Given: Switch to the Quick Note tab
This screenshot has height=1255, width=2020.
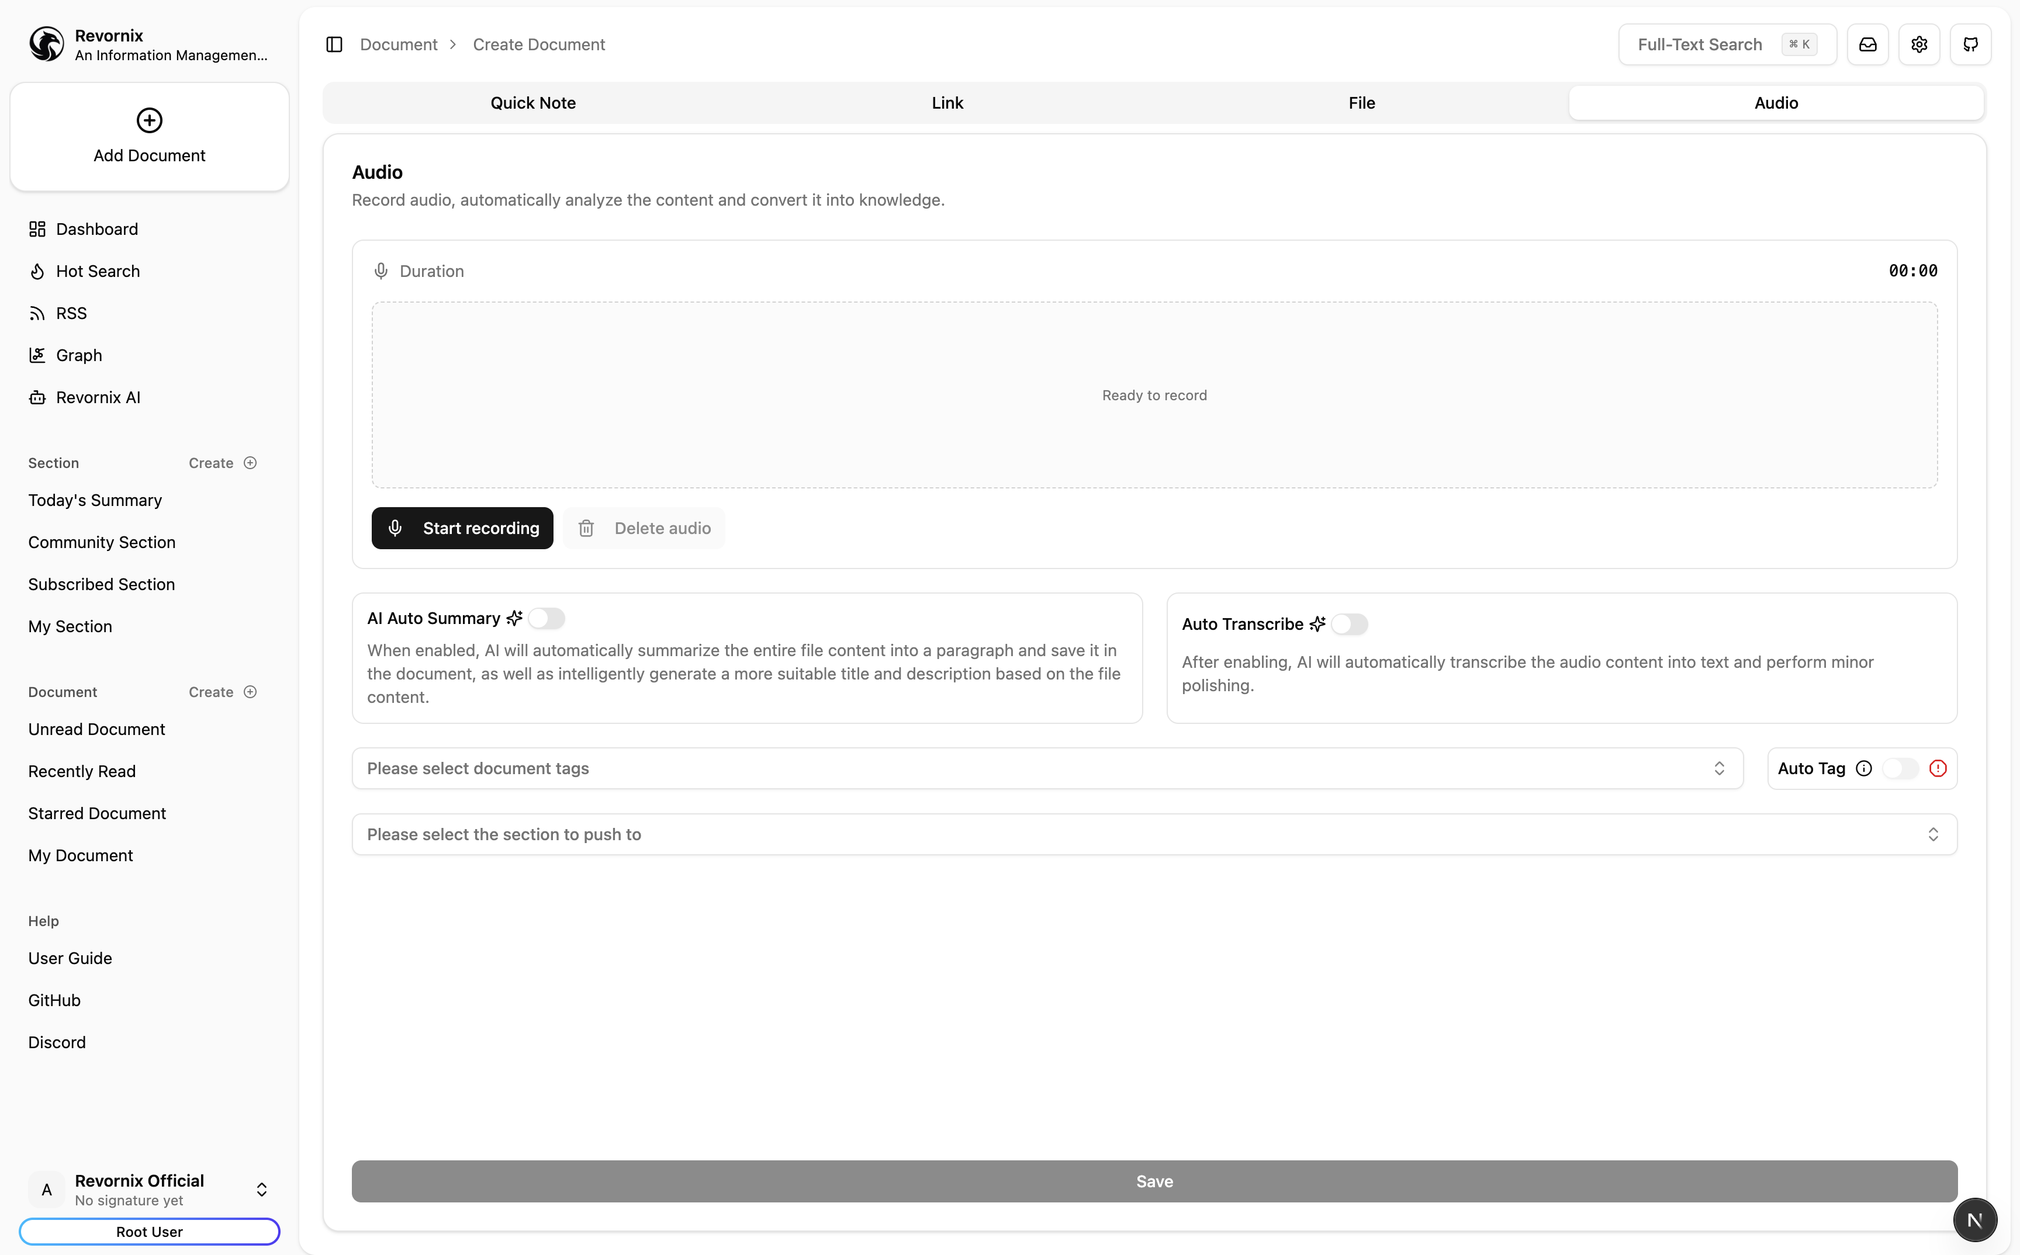Looking at the screenshot, I should [x=533, y=103].
